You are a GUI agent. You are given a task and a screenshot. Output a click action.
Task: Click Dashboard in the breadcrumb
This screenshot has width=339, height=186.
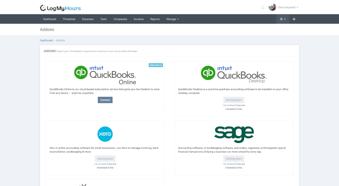coord(46,40)
